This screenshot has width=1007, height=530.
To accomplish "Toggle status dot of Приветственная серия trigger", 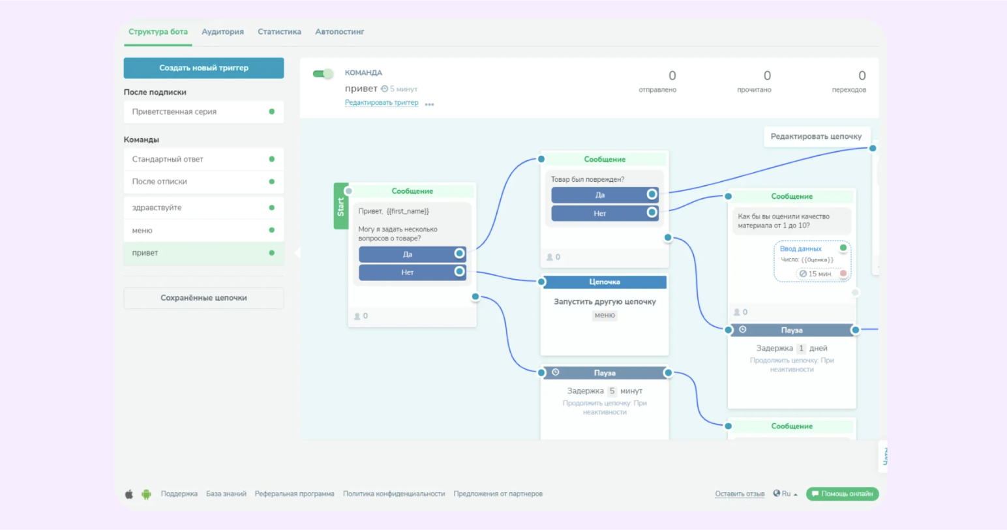I will [272, 111].
